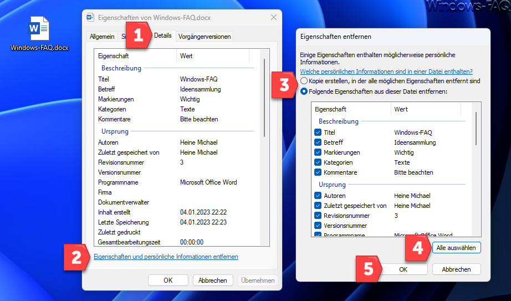The width and height of the screenshot is (511, 301).
Task: Click the Wert column header in remove-properties list
Action: (x=426, y=109)
